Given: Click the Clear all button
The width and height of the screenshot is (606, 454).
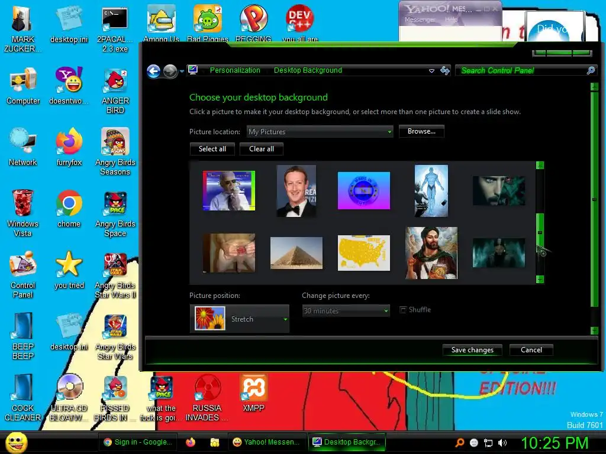Looking at the screenshot, I should [x=261, y=149].
